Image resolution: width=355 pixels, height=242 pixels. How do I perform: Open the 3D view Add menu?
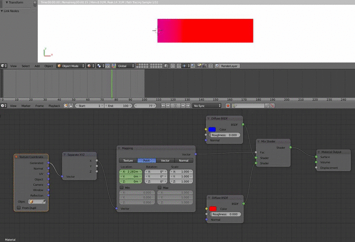37,66
